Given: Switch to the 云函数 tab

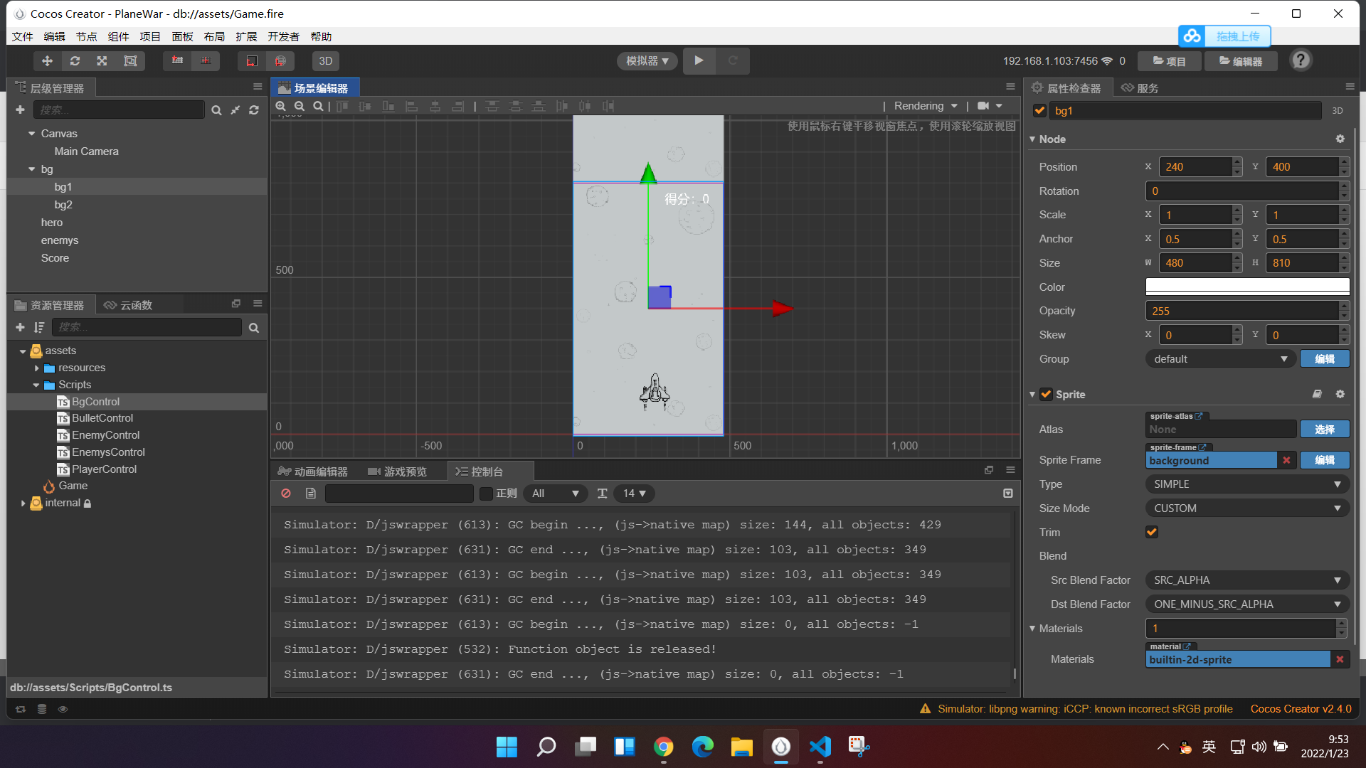Looking at the screenshot, I should [x=128, y=305].
